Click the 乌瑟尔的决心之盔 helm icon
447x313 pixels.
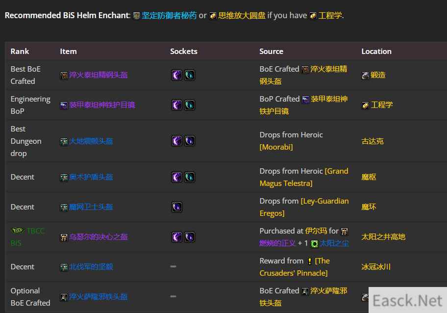64,237
